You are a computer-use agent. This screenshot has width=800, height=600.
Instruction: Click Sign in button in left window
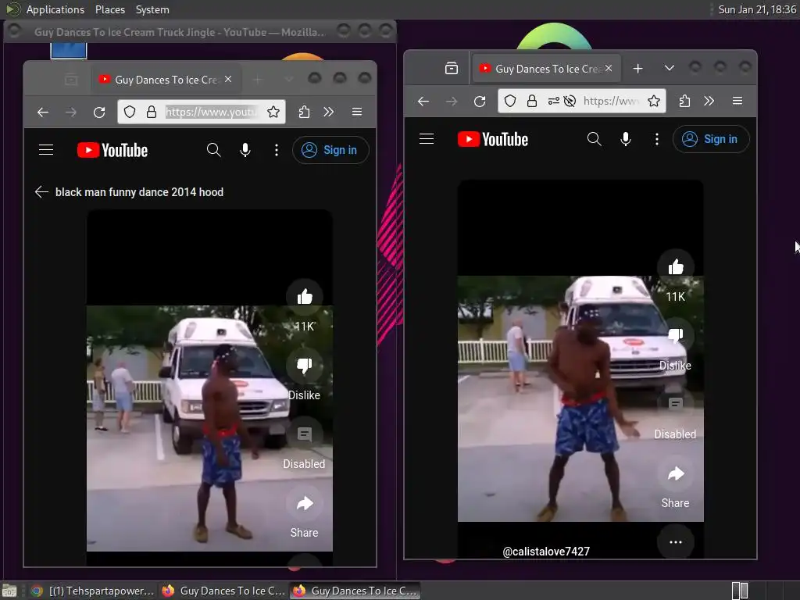330,150
